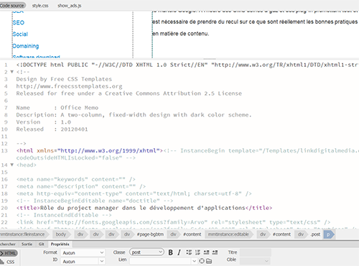Click "Released : 20120401" on line 10
Screen dimensions: 359x266
[x=52, y=129]
